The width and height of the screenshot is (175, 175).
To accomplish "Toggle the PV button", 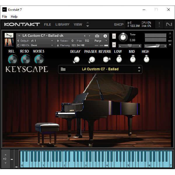I will (x=170, y=45).
